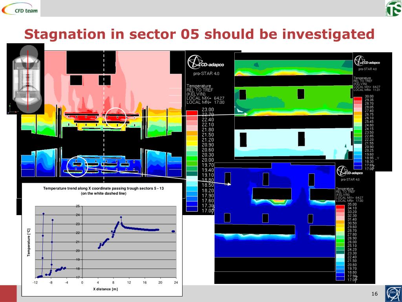
Task: Click the TS department logo in the top corner
Action: point(393,8)
